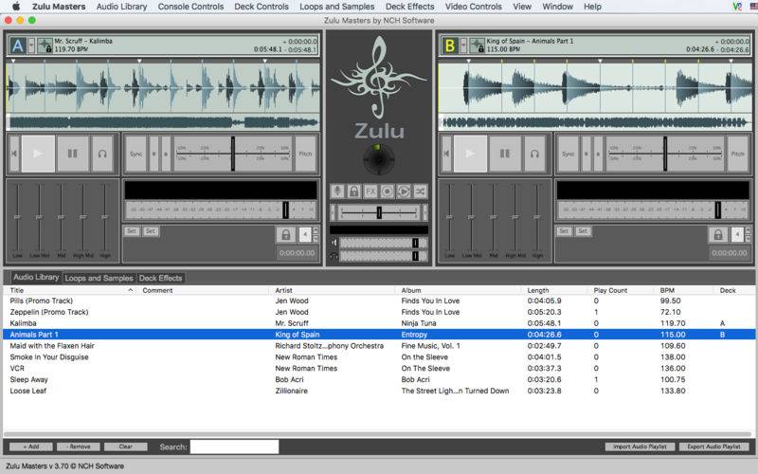Screen dimensions: 758x474
Task: Jump Deck A to track start
Action: coord(14,154)
